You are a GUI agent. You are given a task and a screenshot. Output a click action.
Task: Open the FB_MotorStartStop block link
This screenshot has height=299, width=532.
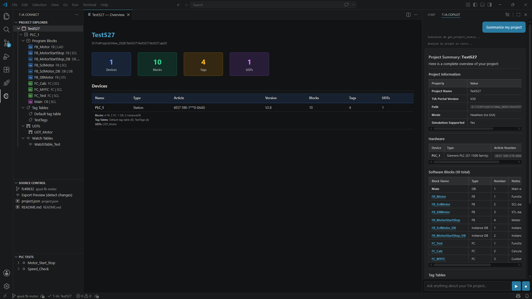pyautogui.click(x=446, y=220)
